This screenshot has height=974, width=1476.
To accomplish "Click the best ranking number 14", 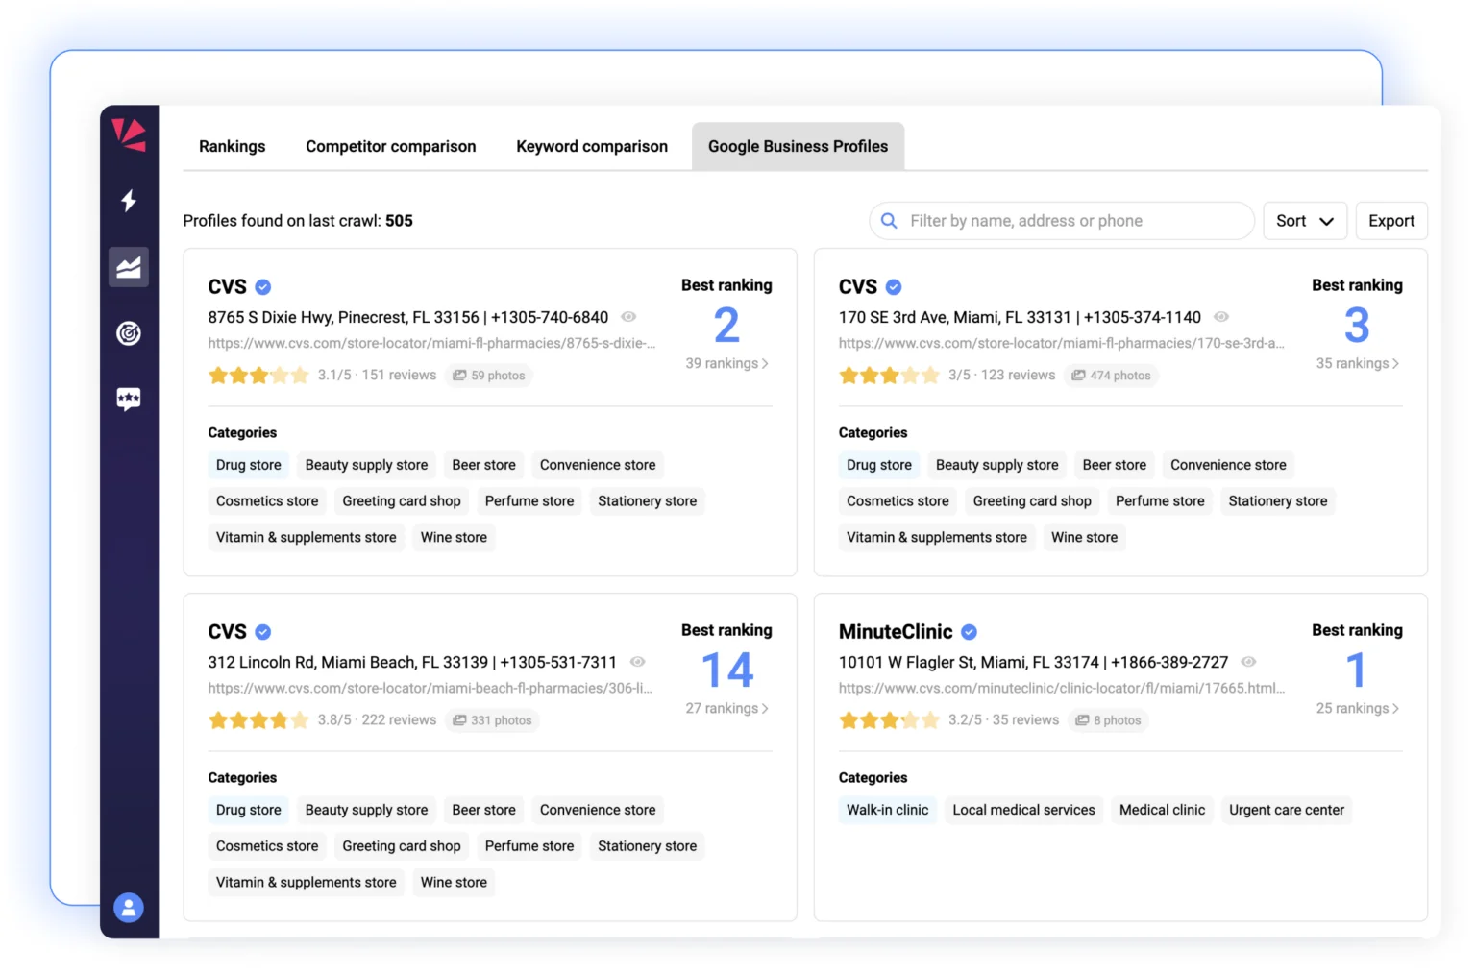I will [727, 670].
